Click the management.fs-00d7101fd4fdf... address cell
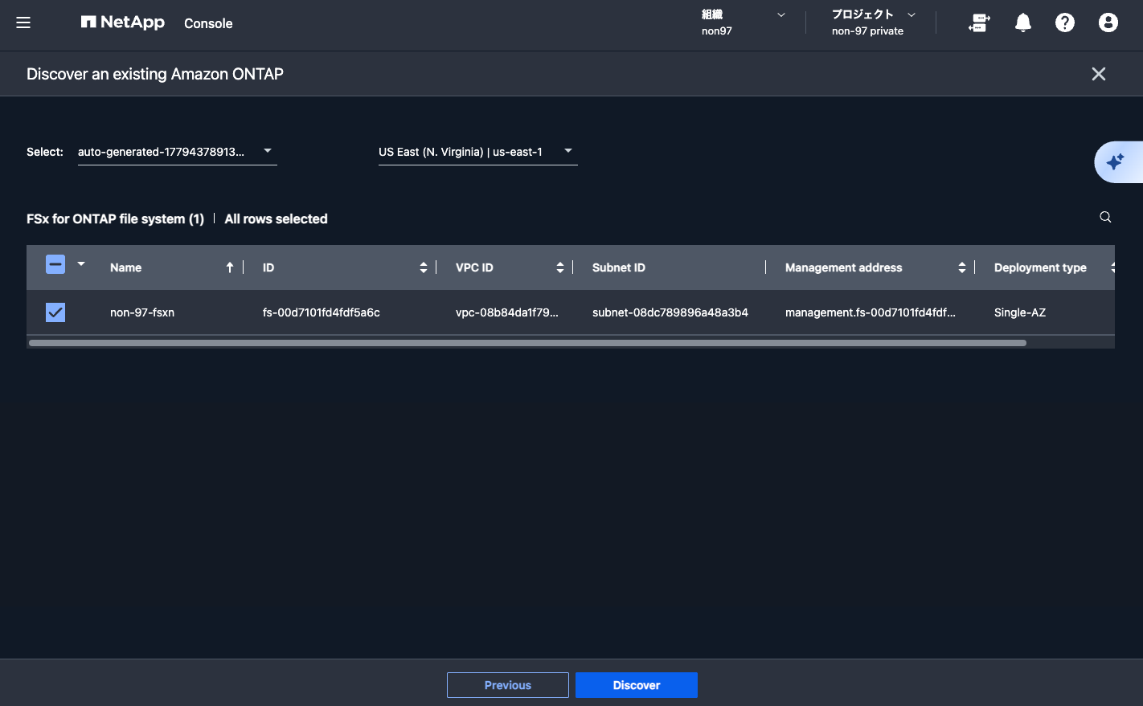Viewport: 1143px width, 706px height. (x=871, y=312)
